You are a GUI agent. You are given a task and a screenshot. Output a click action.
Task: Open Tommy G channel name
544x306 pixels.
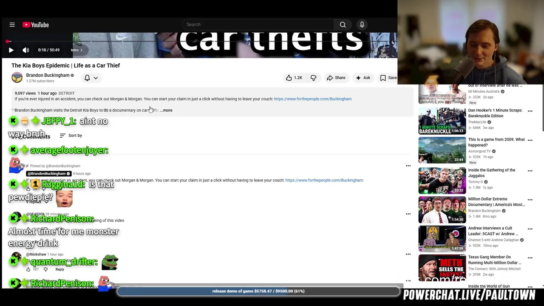click(x=476, y=182)
